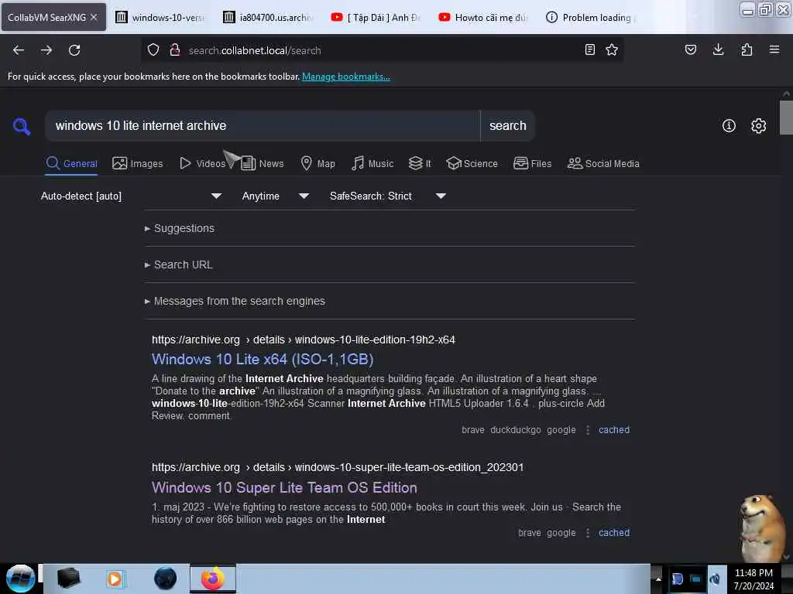The image size is (793, 594).
Task: Go forward to the next page
Action: point(46,50)
